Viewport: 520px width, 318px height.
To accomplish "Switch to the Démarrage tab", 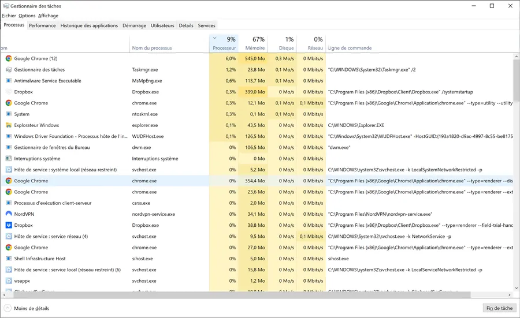I will pos(134,25).
